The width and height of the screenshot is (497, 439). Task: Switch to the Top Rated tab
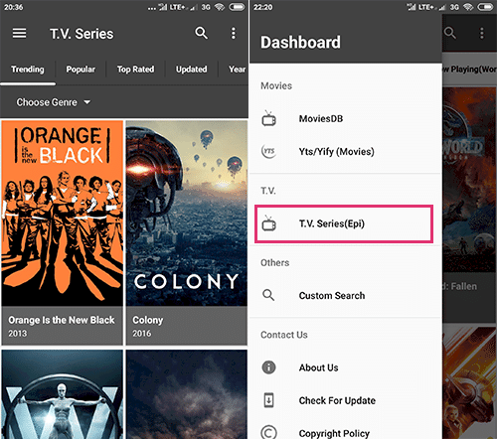point(135,70)
